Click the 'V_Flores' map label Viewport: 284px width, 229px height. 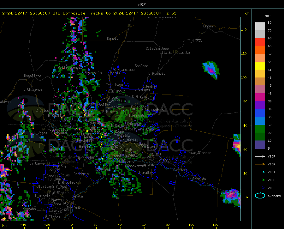point(52,217)
